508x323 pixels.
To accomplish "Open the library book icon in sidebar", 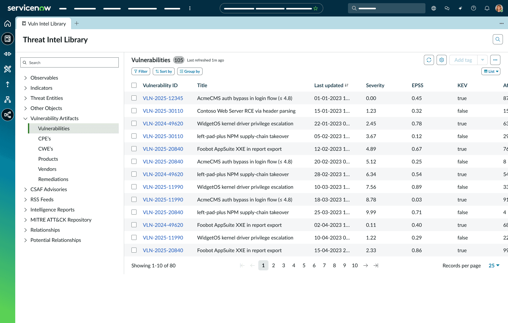I will click(x=8, y=39).
